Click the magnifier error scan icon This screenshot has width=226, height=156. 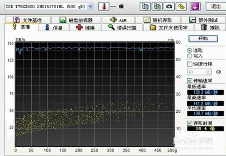pyautogui.click(x=111, y=27)
